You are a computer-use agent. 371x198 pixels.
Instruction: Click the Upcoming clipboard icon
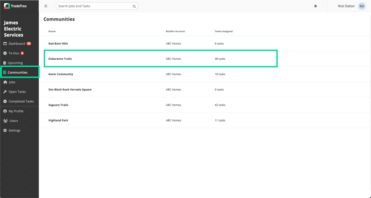(5, 63)
